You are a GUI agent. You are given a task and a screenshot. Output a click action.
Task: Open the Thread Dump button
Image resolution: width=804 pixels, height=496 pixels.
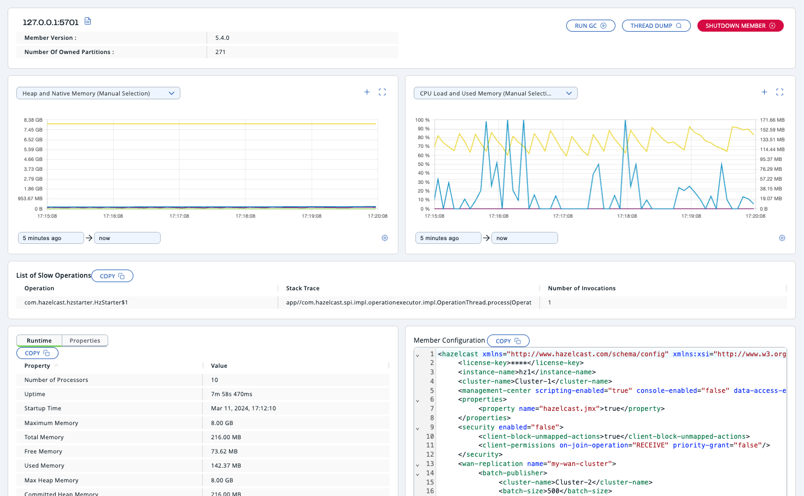tap(656, 26)
